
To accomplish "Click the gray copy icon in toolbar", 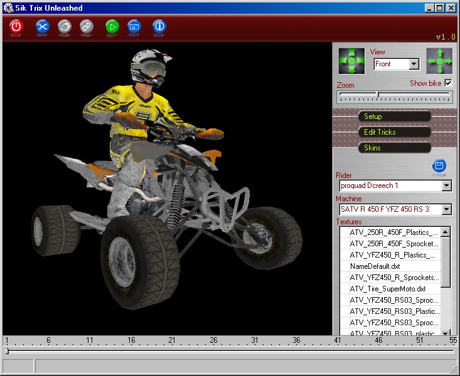I will point(65,27).
